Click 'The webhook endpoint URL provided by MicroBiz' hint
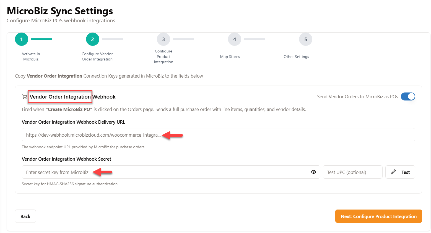 pyautogui.click(x=83, y=147)
